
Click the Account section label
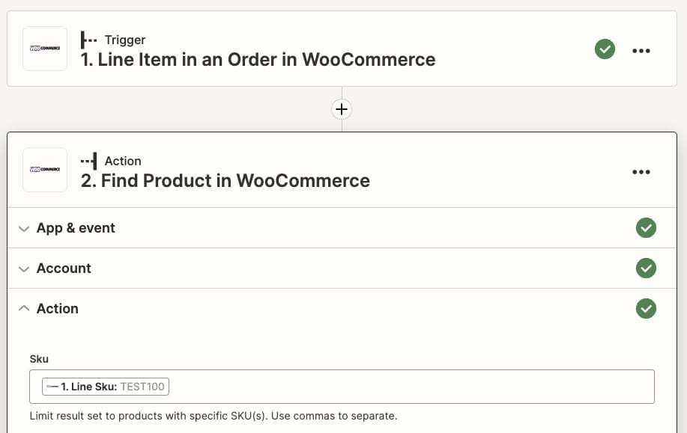(x=64, y=268)
